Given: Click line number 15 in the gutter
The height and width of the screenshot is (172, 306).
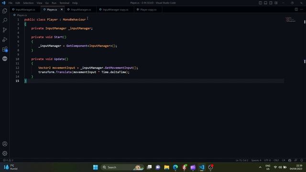Looking at the screenshot, I should (17, 81).
